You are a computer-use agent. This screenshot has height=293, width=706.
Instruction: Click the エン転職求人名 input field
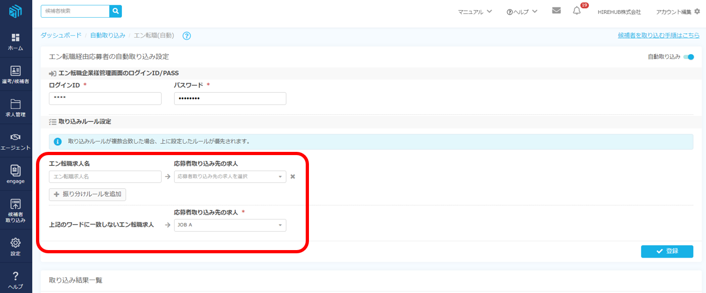pos(105,177)
